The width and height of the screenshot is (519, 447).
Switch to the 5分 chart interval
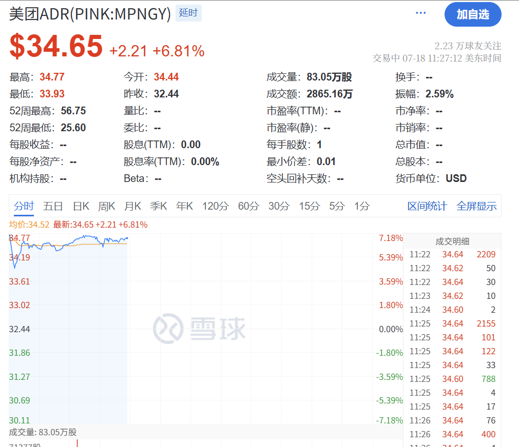pos(337,207)
